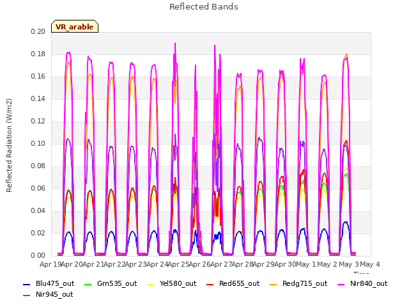This screenshot has height=307, width=409.
Task: Click the Reflected Bands chart title
Action: click(204, 7)
